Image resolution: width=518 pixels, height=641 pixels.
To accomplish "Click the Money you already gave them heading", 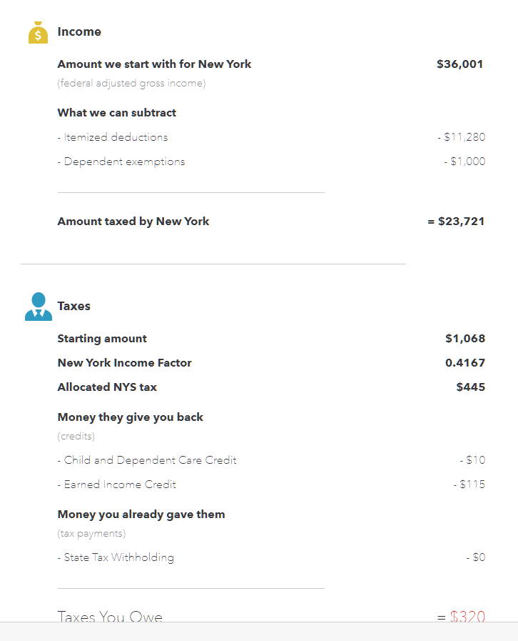I will coord(141,515).
